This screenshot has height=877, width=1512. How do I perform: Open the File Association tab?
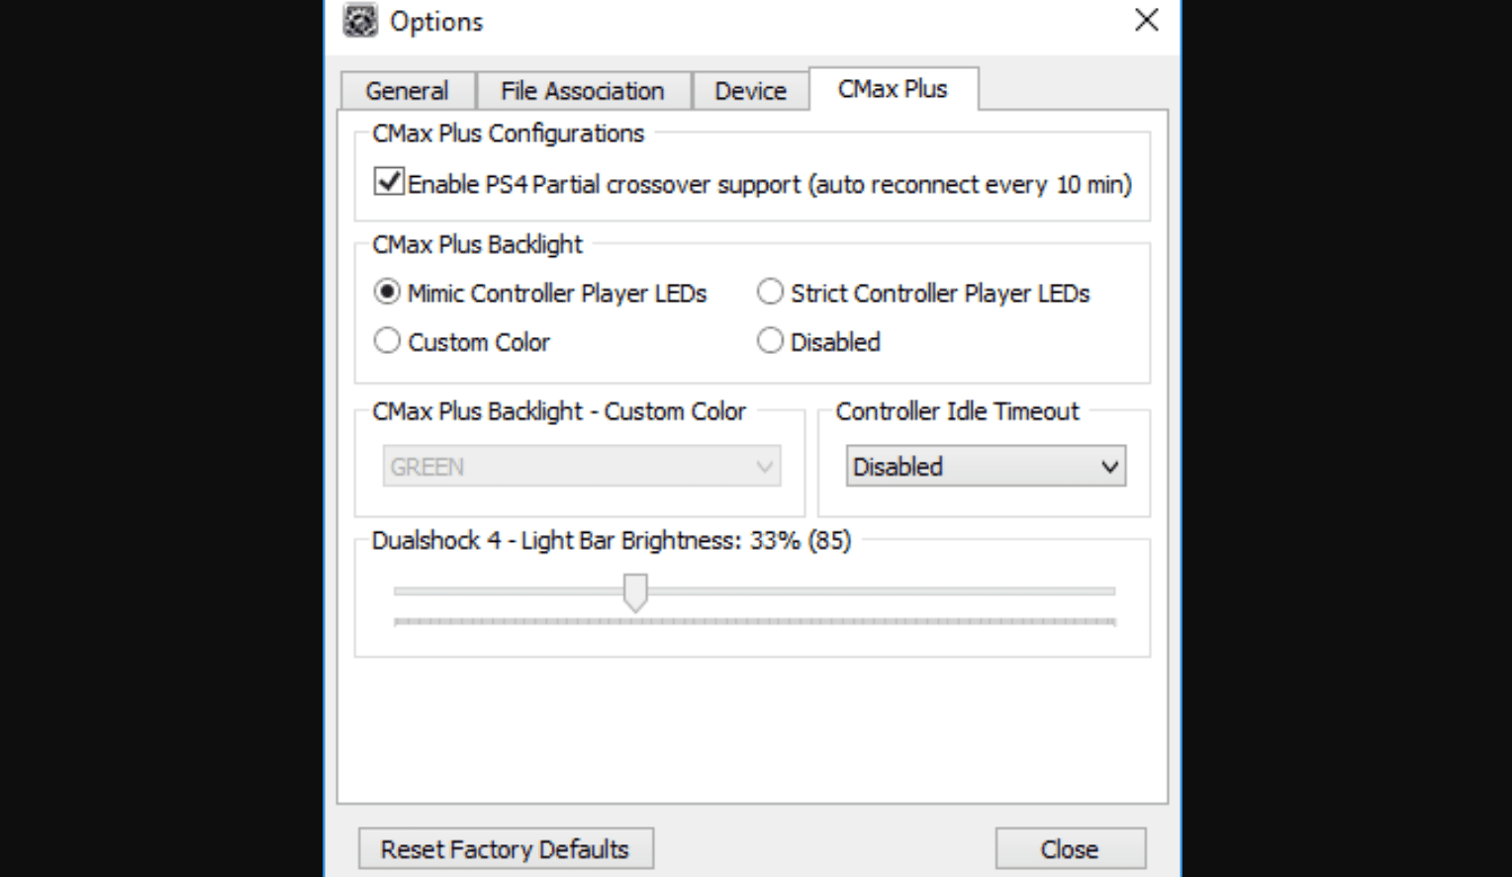coord(583,91)
